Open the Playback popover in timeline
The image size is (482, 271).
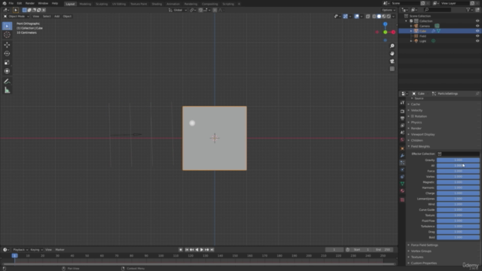tap(20, 250)
